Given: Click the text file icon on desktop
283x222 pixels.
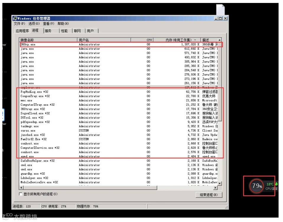Looking at the screenshot, I should point(221,9).
